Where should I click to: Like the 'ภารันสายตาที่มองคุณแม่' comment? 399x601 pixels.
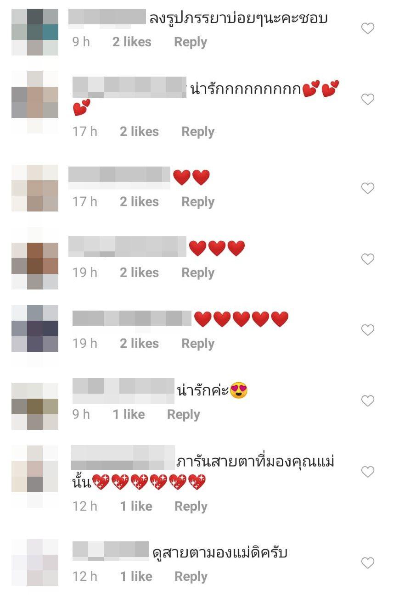tap(368, 472)
